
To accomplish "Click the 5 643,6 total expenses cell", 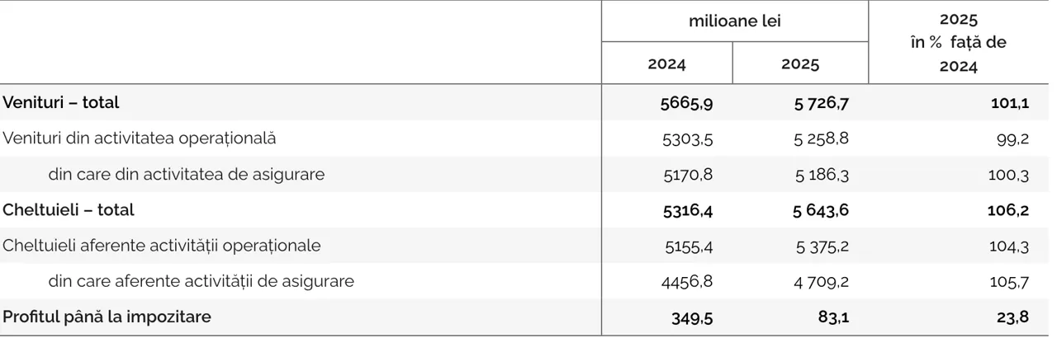I will click(x=821, y=210).
